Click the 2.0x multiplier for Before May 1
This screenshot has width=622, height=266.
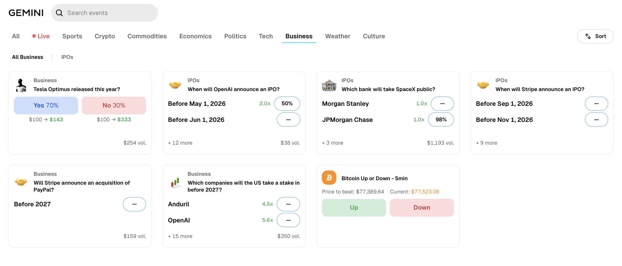265,104
